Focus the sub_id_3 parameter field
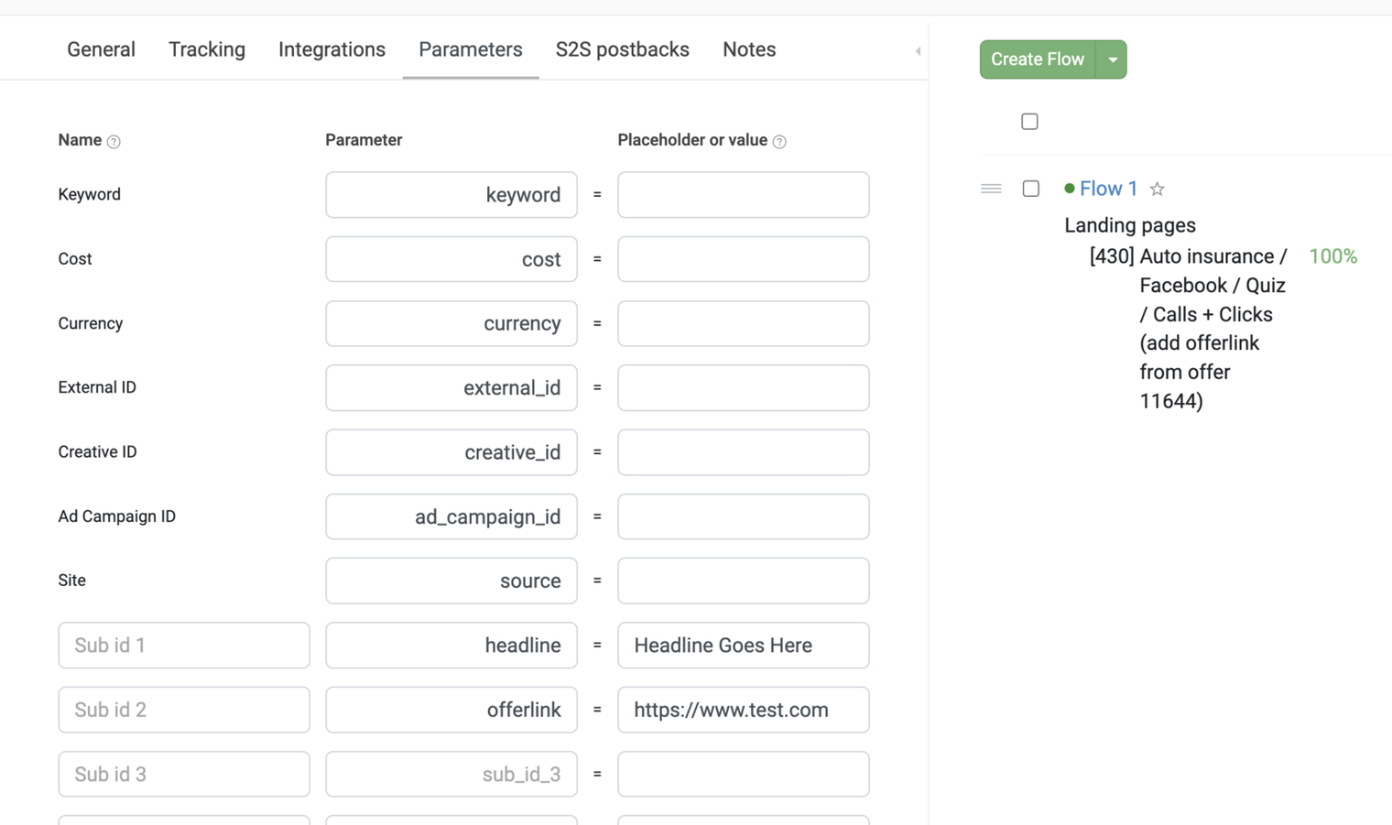Image resolution: width=1392 pixels, height=825 pixels. coord(451,775)
